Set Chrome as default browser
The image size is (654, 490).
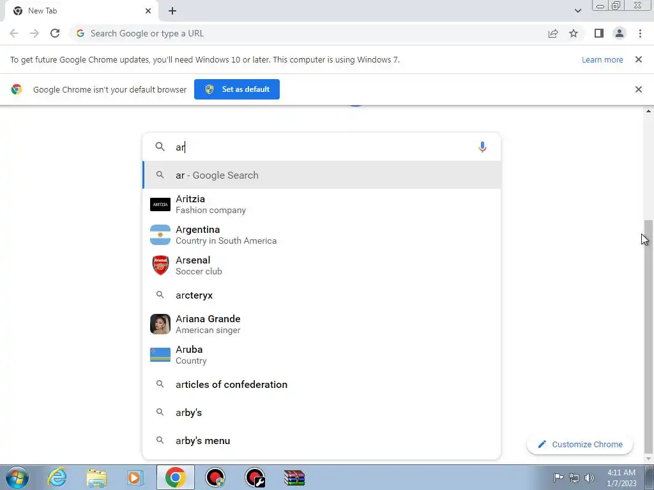point(237,89)
